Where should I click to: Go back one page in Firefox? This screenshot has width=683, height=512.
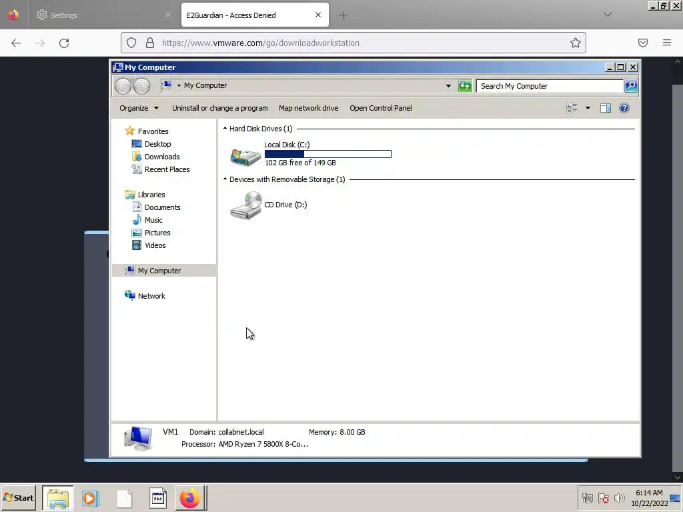click(x=16, y=43)
